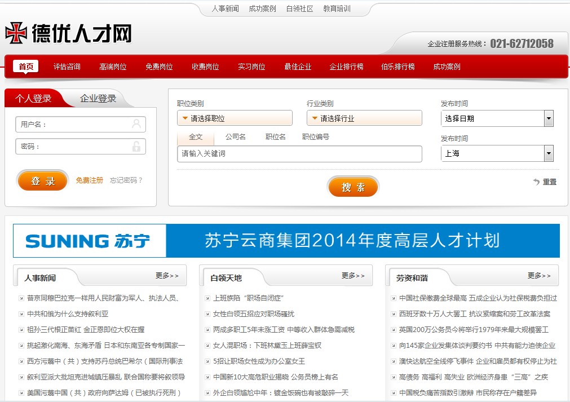The height and width of the screenshot is (402, 570).
Task: Open article 澳快达航空全线停飞事件
Action: click(478, 361)
